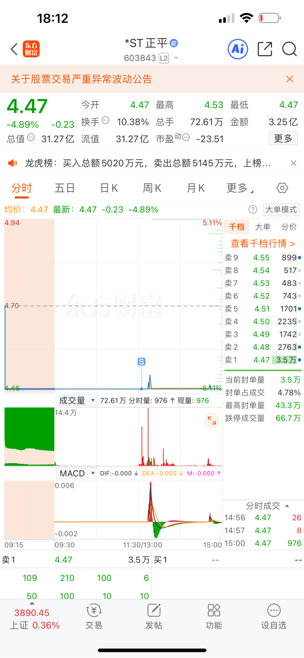Select the 分时 chart tab
Viewport: 304px width, 658px height.
pyautogui.click(x=21, y=188)
